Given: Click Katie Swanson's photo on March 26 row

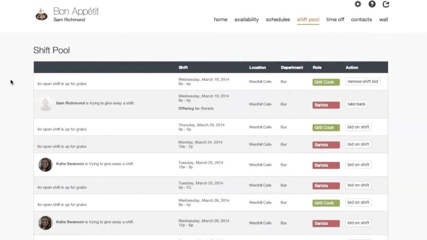Looking at the screenshot, I should tap(45, 223).
